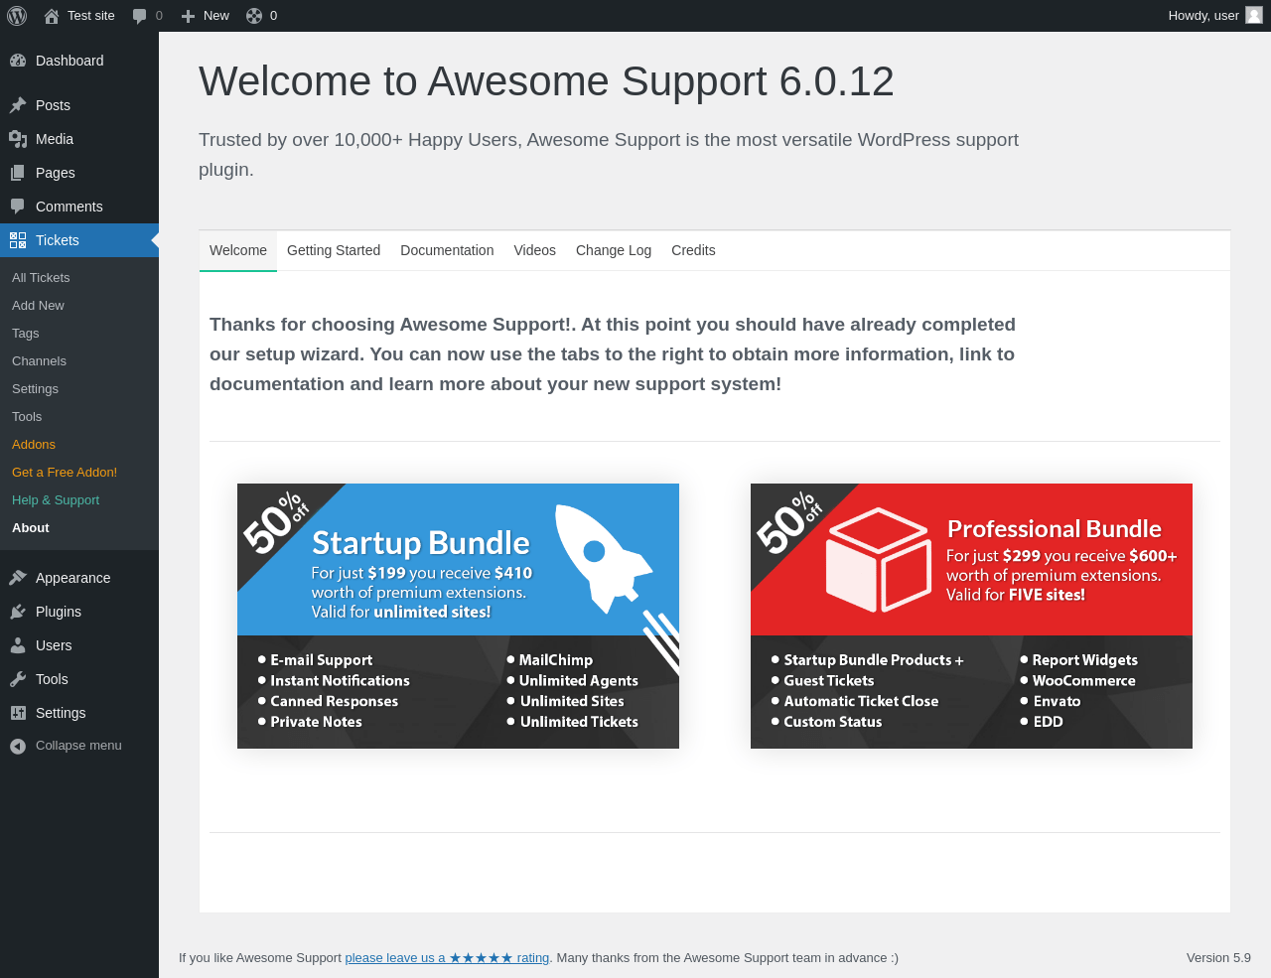This screenshot has height=978, width=1271.
Task: Open the Change Log tab
Action: (614, 250)
